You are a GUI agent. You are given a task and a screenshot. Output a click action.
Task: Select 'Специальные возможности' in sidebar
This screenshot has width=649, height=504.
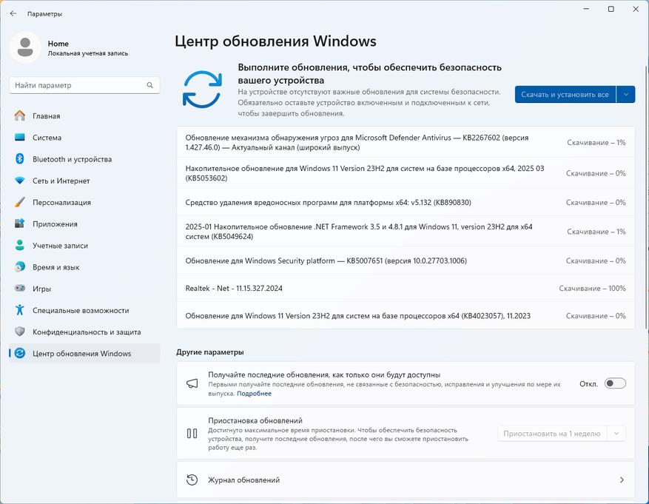[84, 310]
